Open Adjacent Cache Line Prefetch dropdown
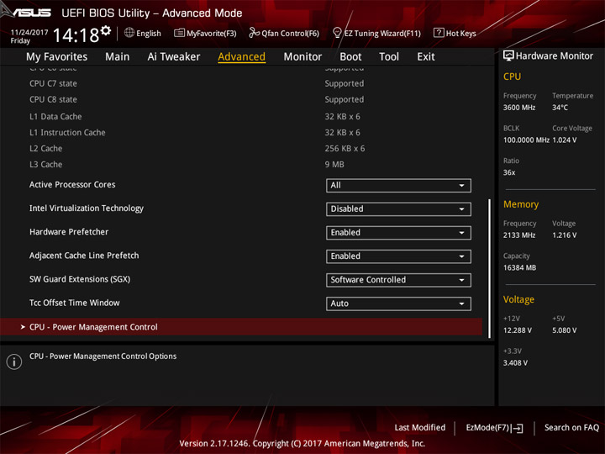 [x=398, y=256]
